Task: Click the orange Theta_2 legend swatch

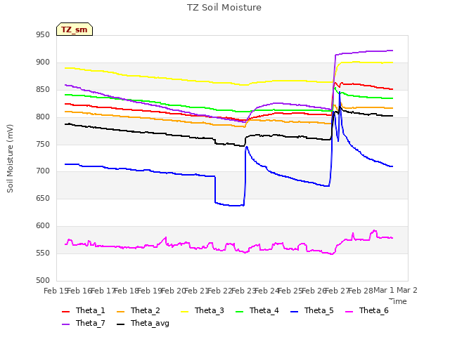Action: (x=120, y=311)
